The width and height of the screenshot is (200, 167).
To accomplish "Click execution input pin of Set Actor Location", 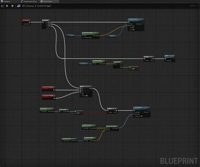I will point(129,22).
